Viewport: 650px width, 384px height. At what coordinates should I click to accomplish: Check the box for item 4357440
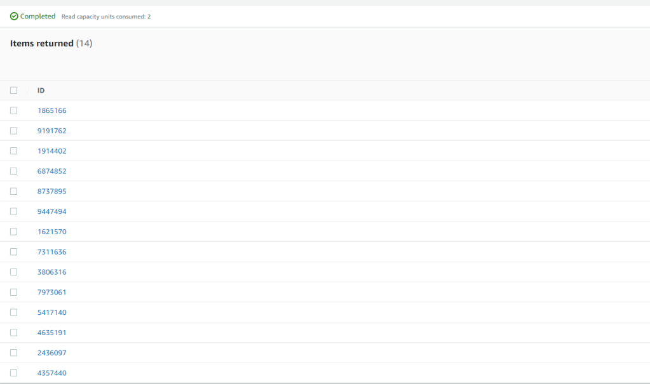click(x=14, y=373)
